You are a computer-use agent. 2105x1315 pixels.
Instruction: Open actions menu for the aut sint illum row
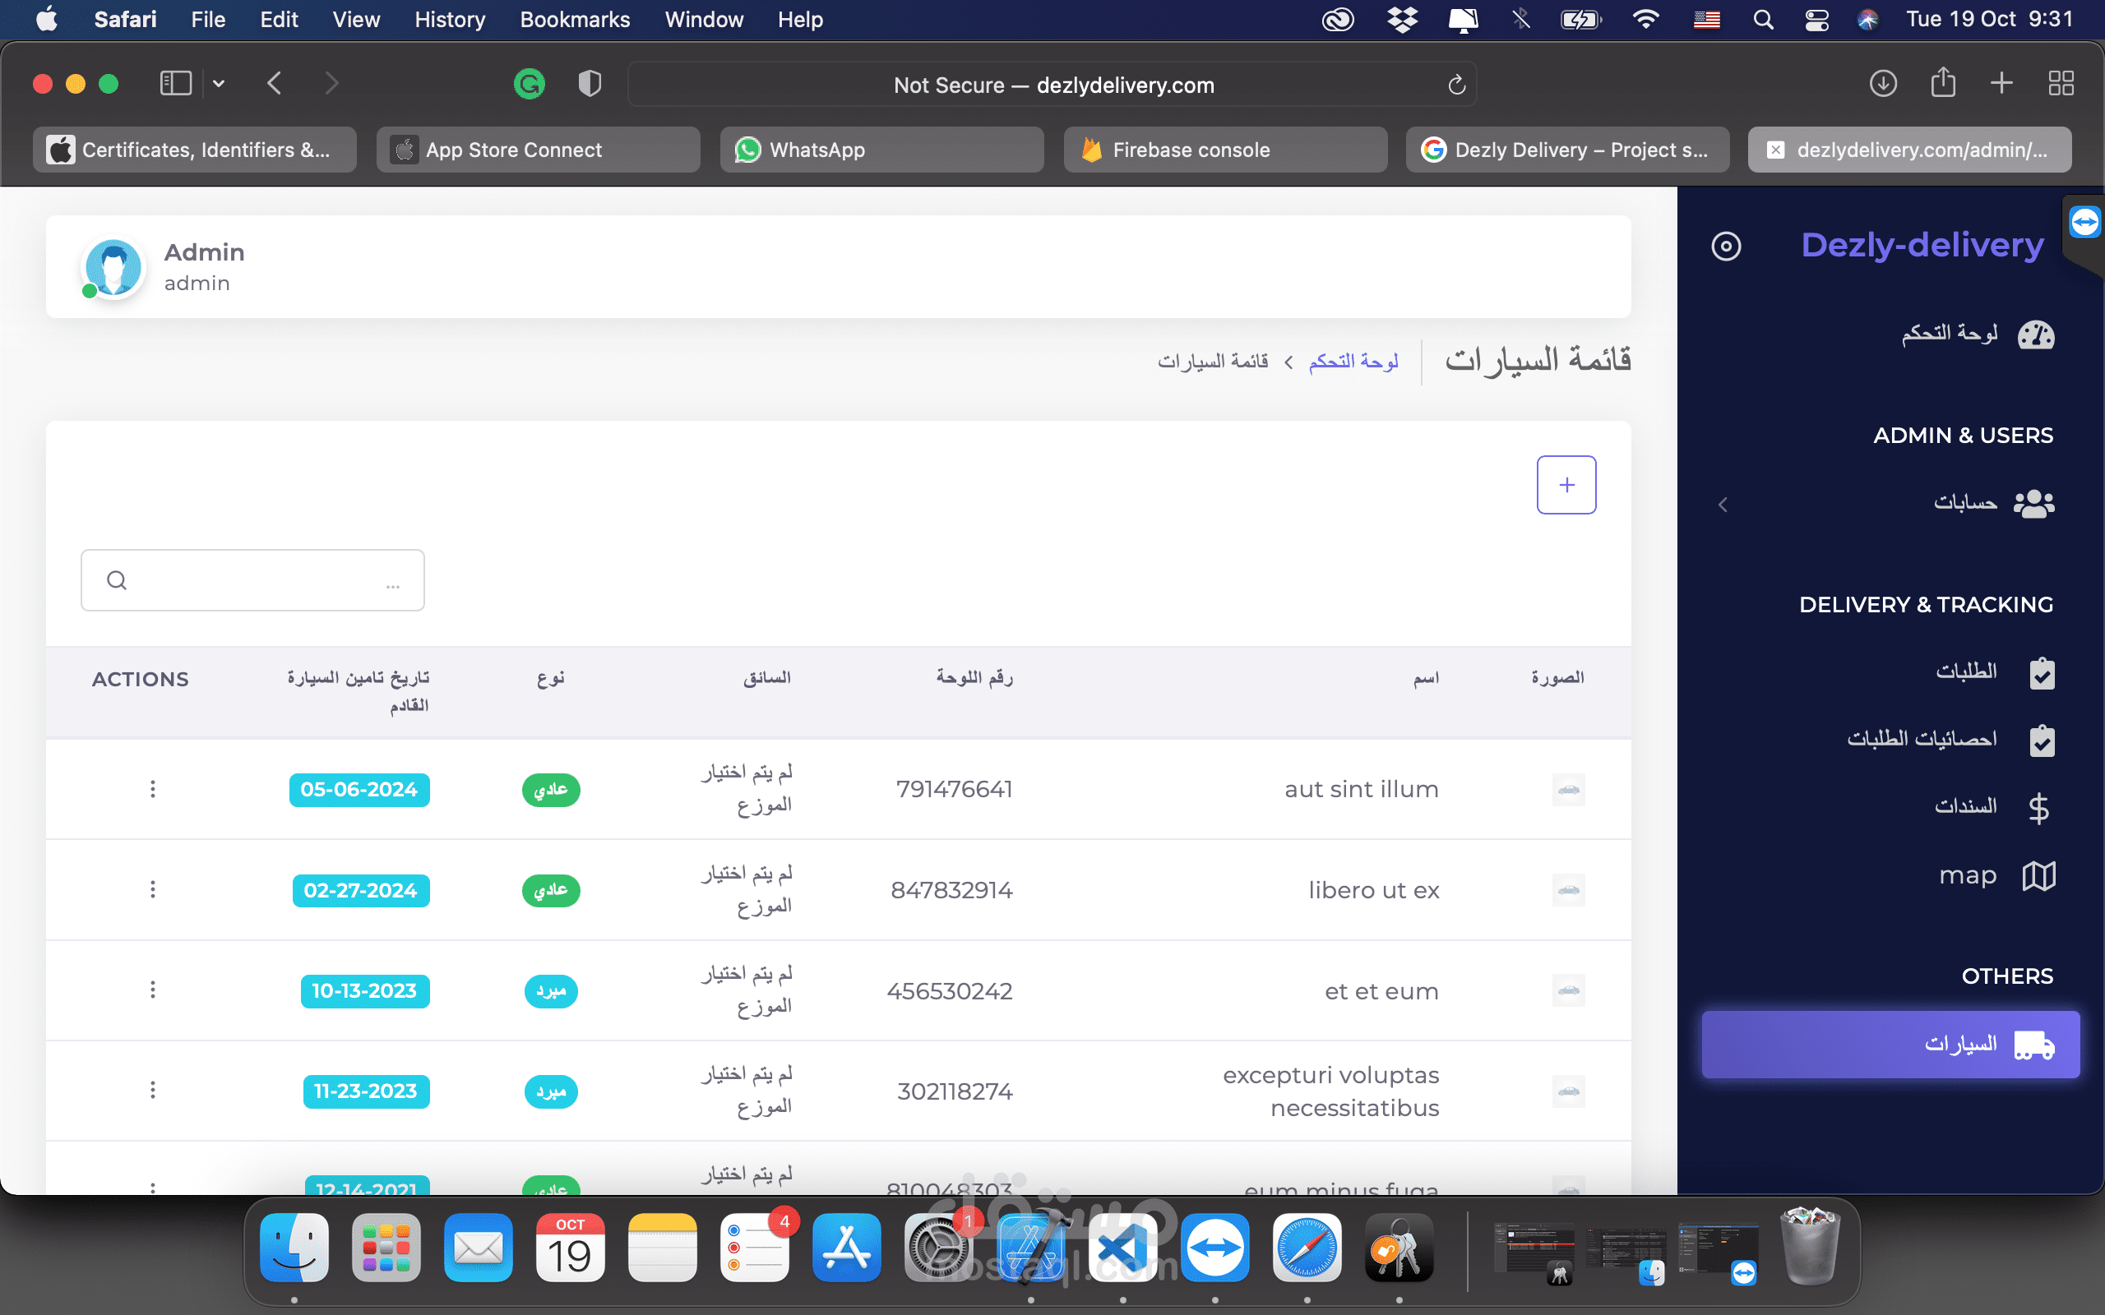pos(153,789)
